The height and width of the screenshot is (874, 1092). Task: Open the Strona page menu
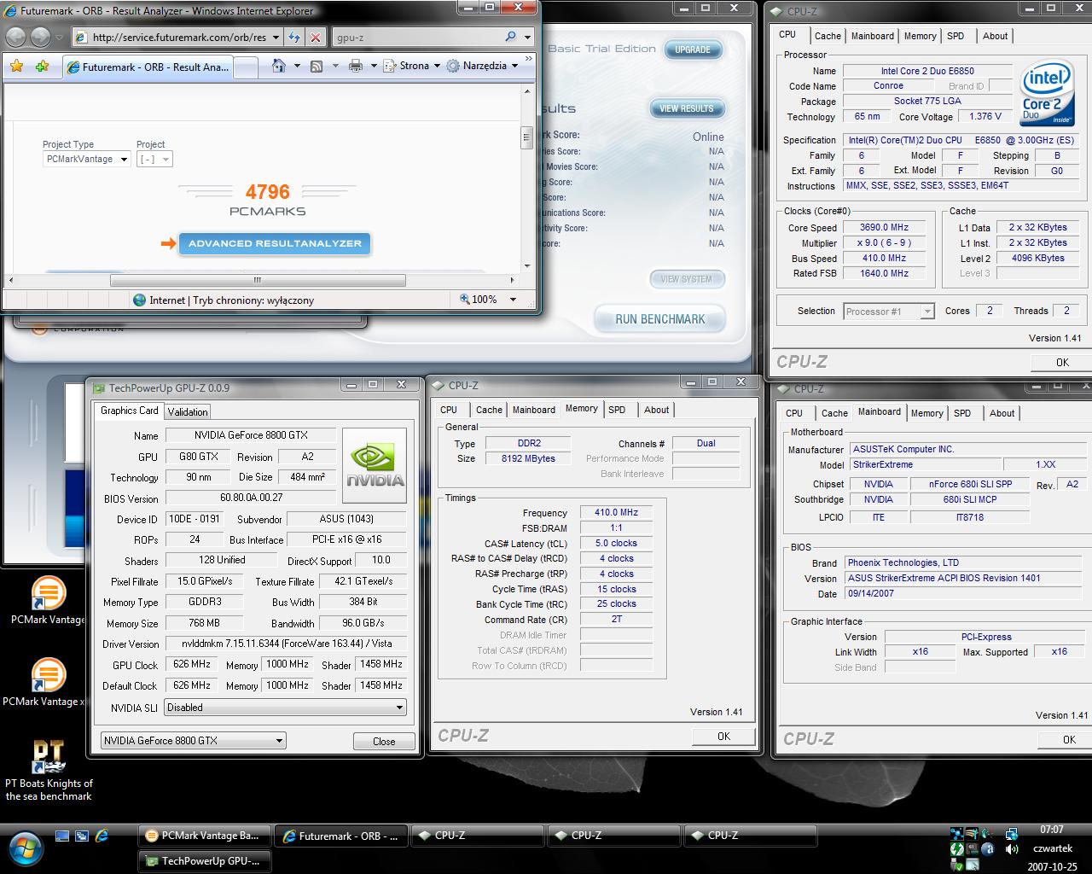tap(412, 66)
